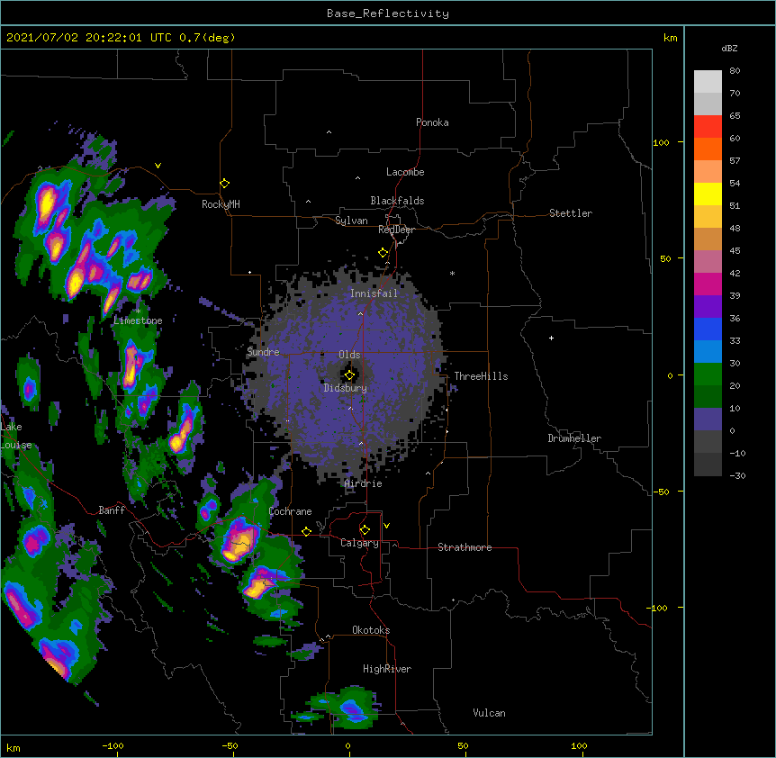Click the km unit label beside bottom axis ticks
The height and width of the screenshot is (758, 776).
point(14,748)
